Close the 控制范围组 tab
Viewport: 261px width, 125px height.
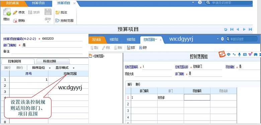[x=161, y=40]
